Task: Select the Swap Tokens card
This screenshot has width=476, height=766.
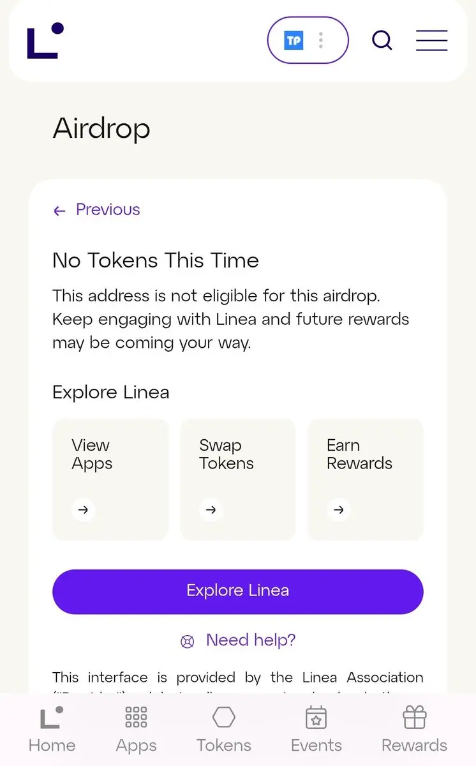Action: [x=237, y=479]
